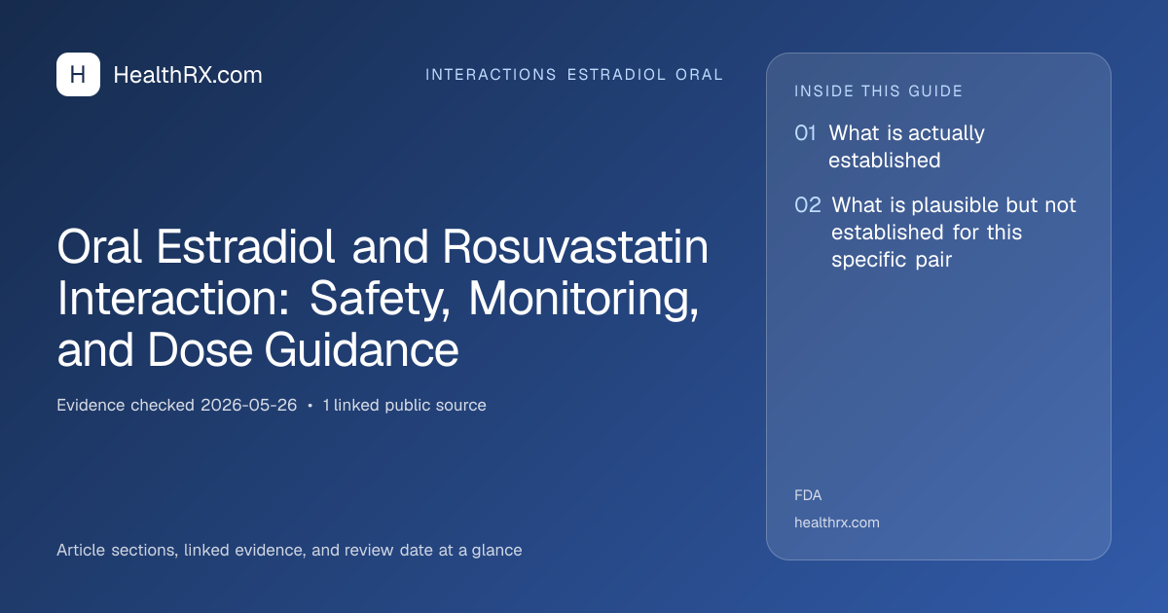Click the 02 section number
Viewport: 1168px width, 613px height.
tap(808, 205)
